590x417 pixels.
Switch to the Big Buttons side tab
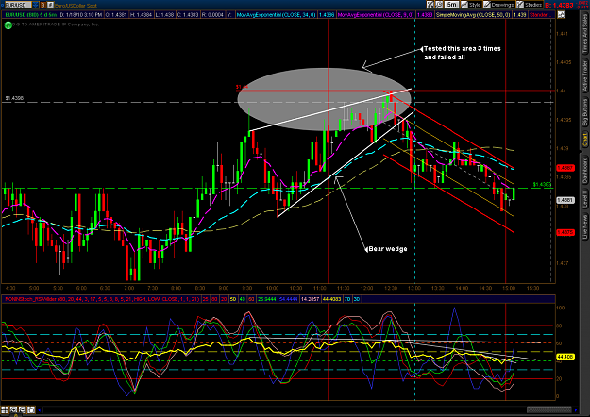(x=585, y=111)
